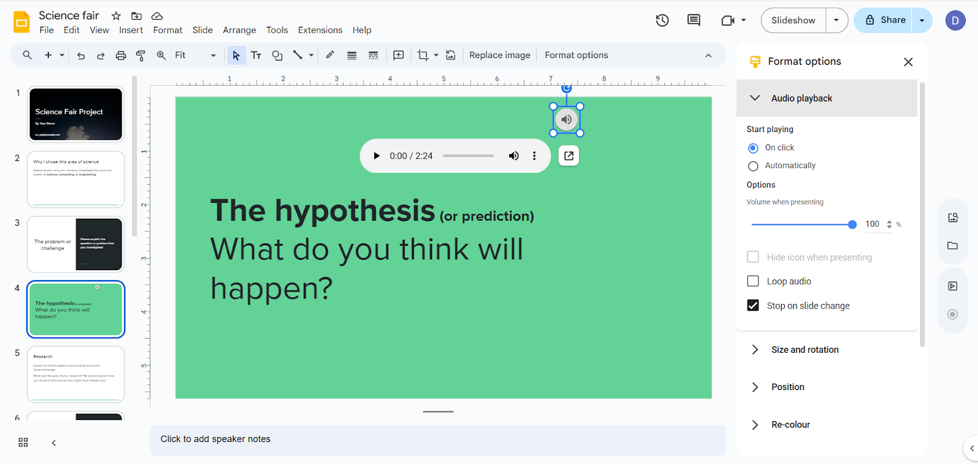Activate the paint format tool

click(x=141, y=56)
